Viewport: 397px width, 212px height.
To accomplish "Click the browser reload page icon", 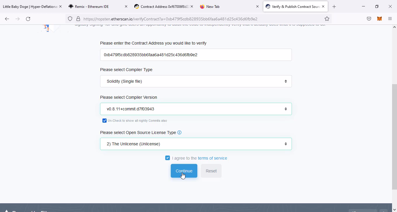I will point(28,19).
